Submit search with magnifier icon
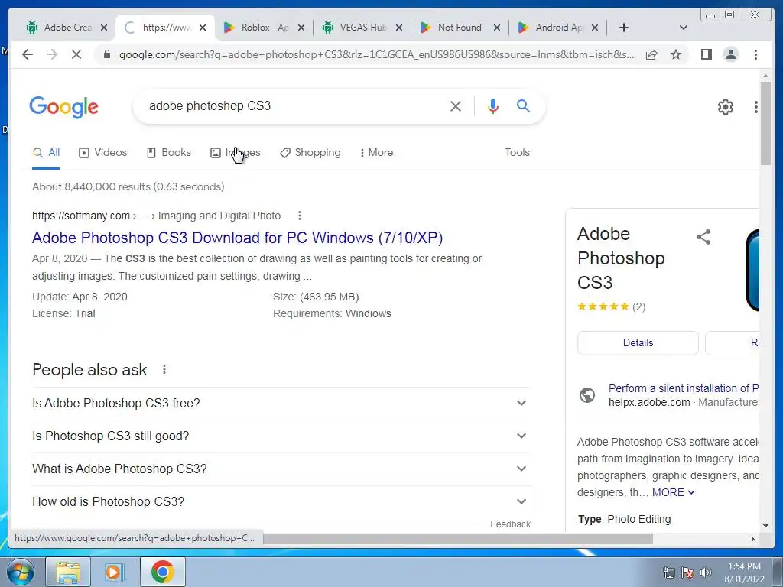 click(523, 105)
